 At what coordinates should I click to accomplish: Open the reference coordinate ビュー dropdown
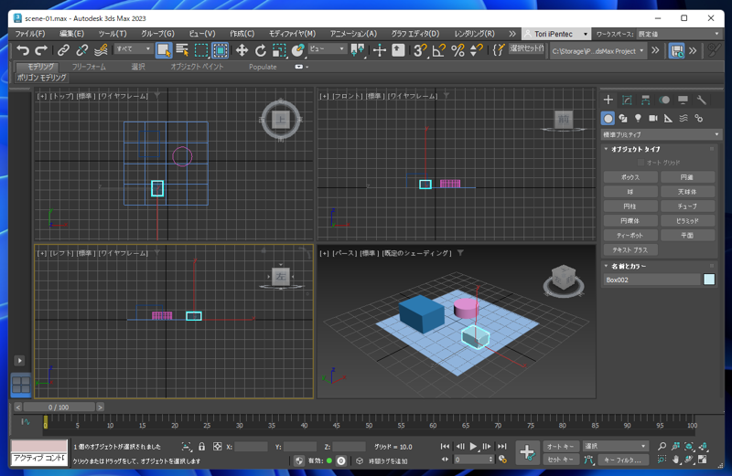click(x=327, y=48)
